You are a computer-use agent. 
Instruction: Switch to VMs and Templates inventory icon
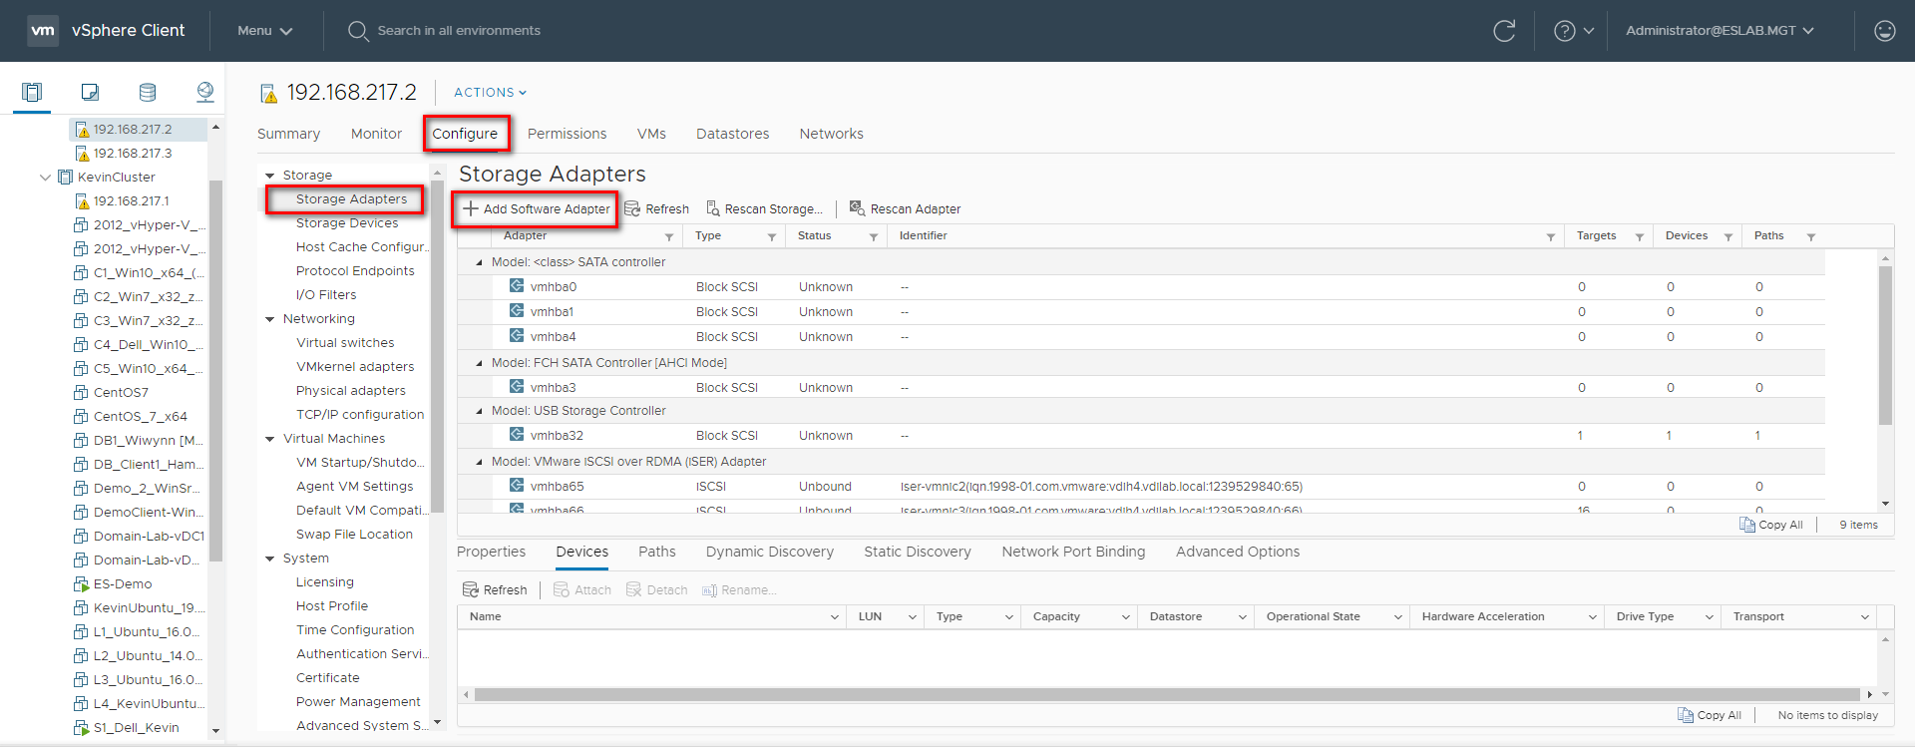[x=90, y=93]
